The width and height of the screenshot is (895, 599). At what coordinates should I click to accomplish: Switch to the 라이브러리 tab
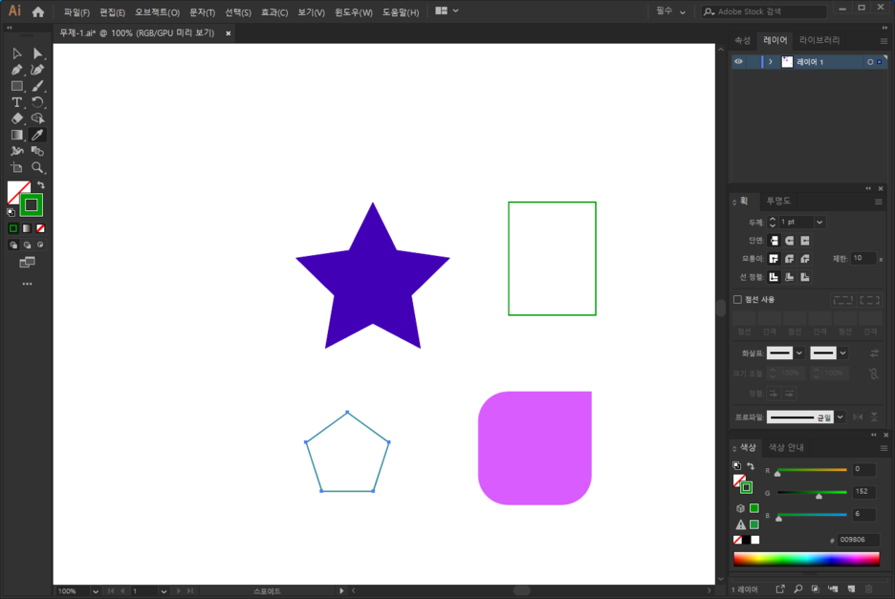tap(819, 40)
